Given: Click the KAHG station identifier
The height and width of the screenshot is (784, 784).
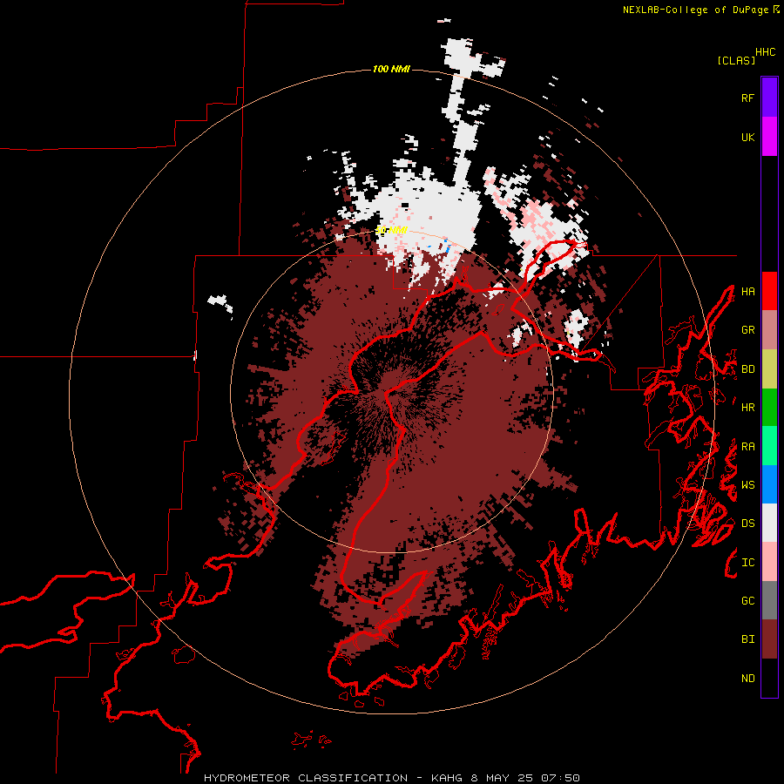Looking at the screenshot, I should [448, 778].
